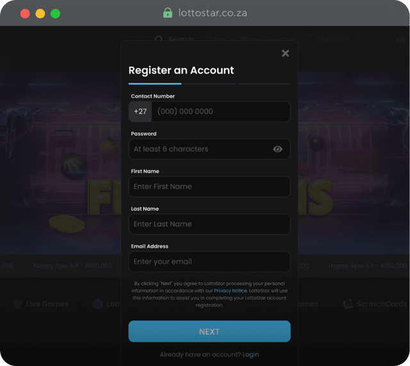This screenshot has height=366, width=410.
Task: Click the Login link
Action: click(251, 354)
